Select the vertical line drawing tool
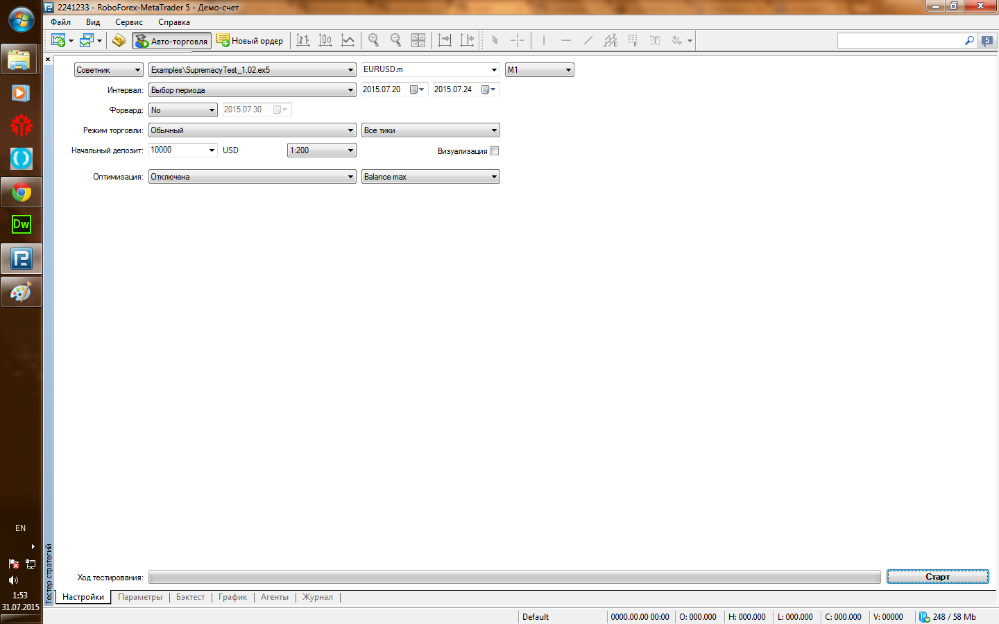The width and height of the screenshot is (999, 624). [x=544, y=41]
